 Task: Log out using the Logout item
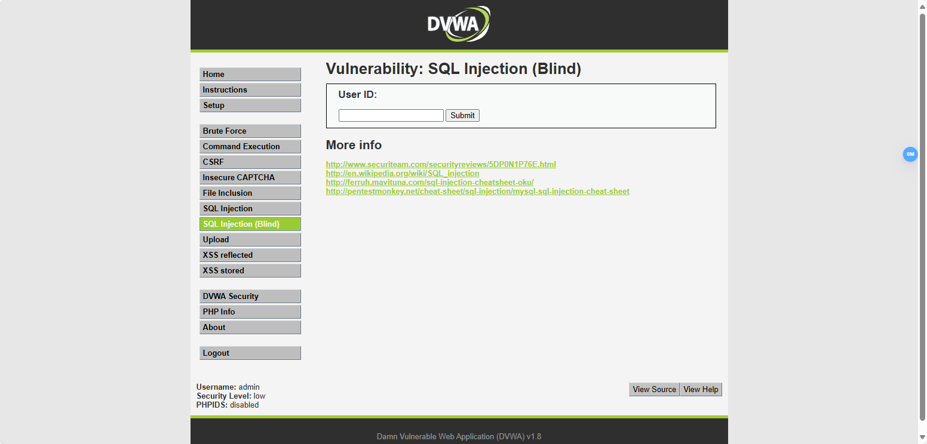(x=250, y=353)
